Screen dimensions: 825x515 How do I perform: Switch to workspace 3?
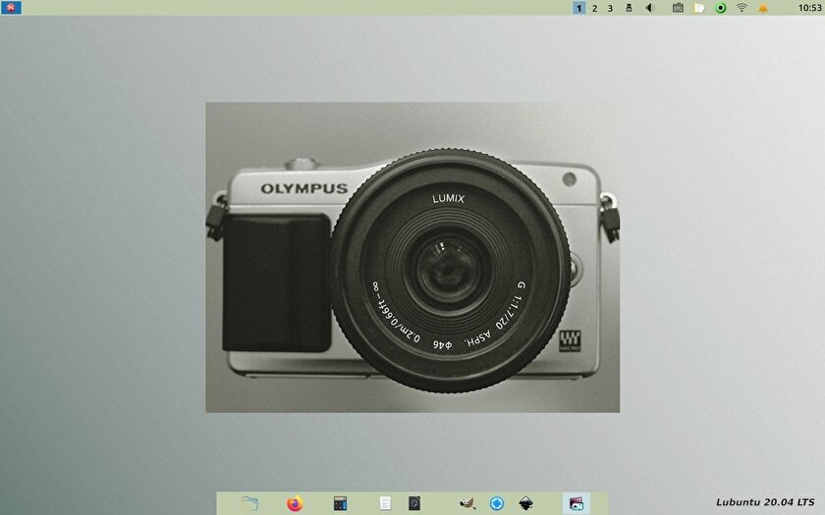610,8
